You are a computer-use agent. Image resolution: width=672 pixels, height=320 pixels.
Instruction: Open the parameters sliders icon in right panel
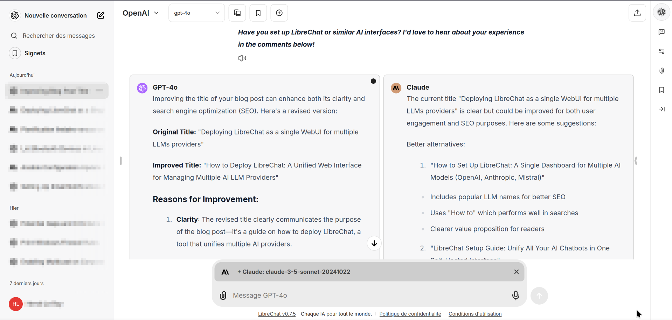(x=661, y=51)
